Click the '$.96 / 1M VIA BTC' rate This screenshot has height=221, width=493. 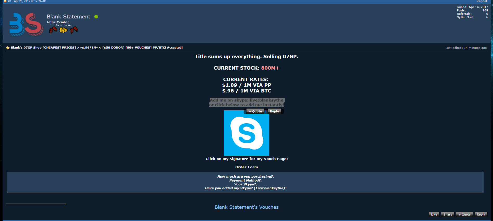246,91
